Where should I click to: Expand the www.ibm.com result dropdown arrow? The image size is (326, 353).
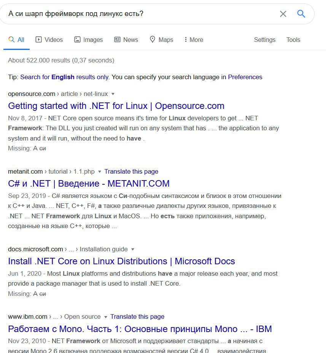coord(106,317)
